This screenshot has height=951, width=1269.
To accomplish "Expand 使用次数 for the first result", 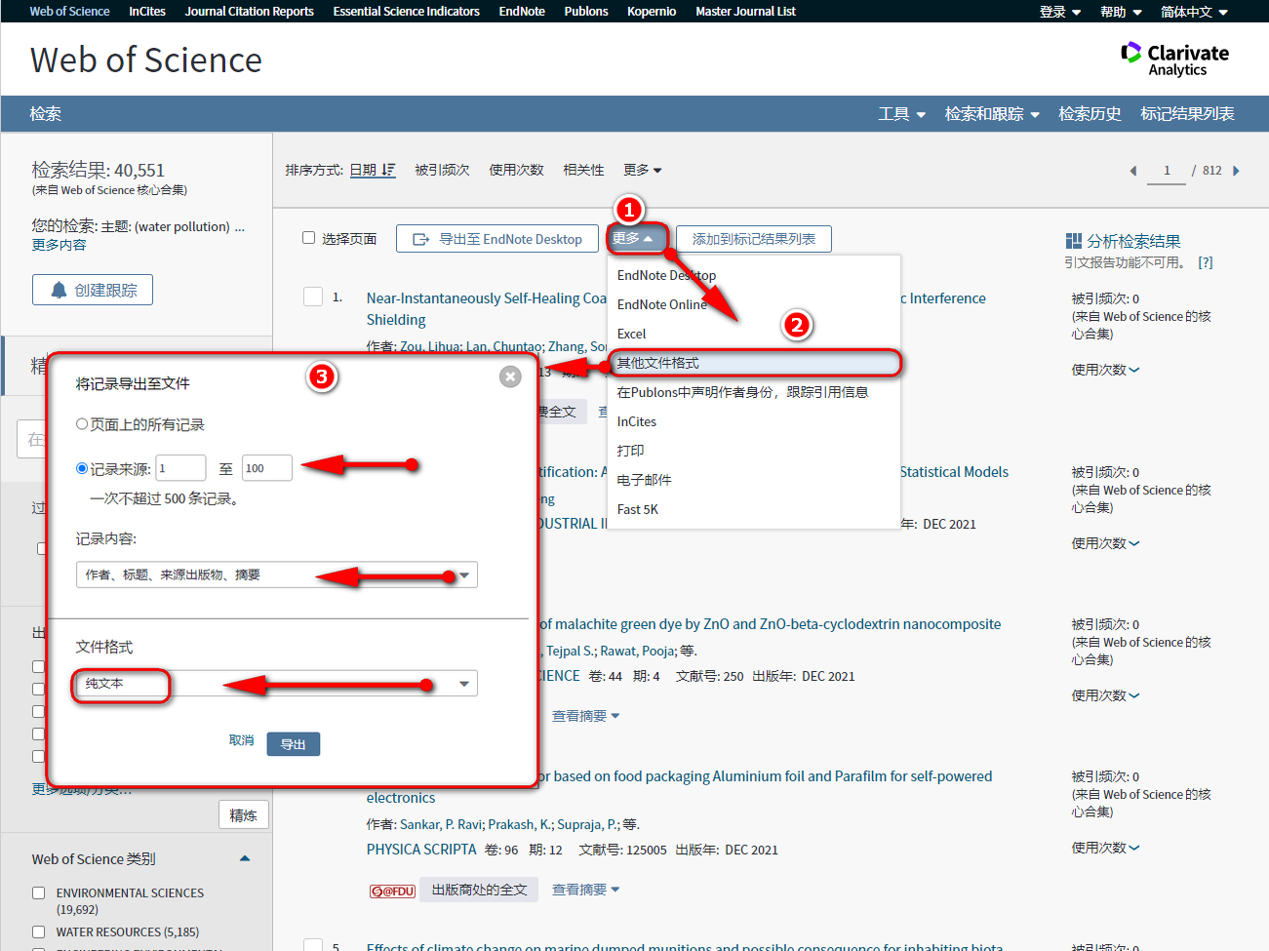I will coord(1105,370).
